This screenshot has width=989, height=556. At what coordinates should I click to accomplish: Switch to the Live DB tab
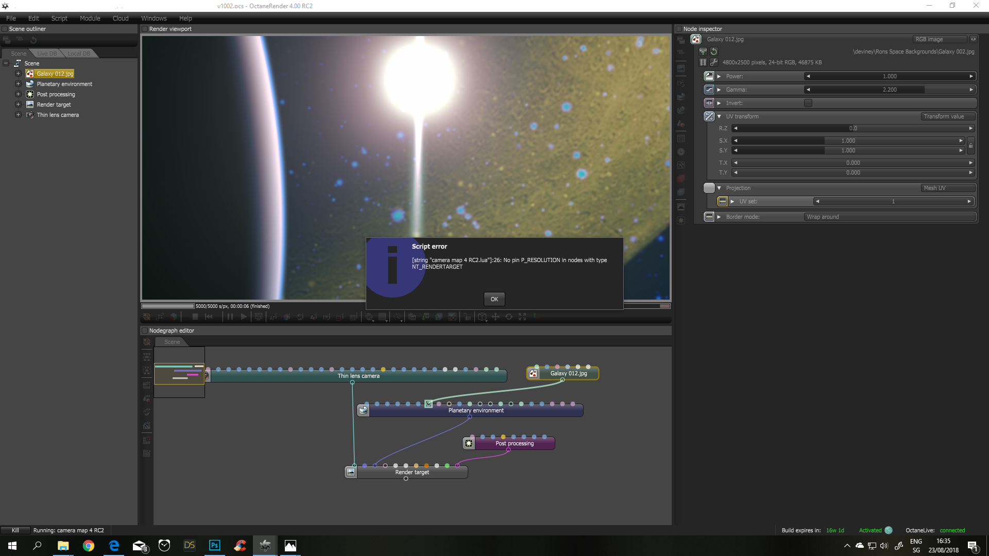(x=47, y=54)
